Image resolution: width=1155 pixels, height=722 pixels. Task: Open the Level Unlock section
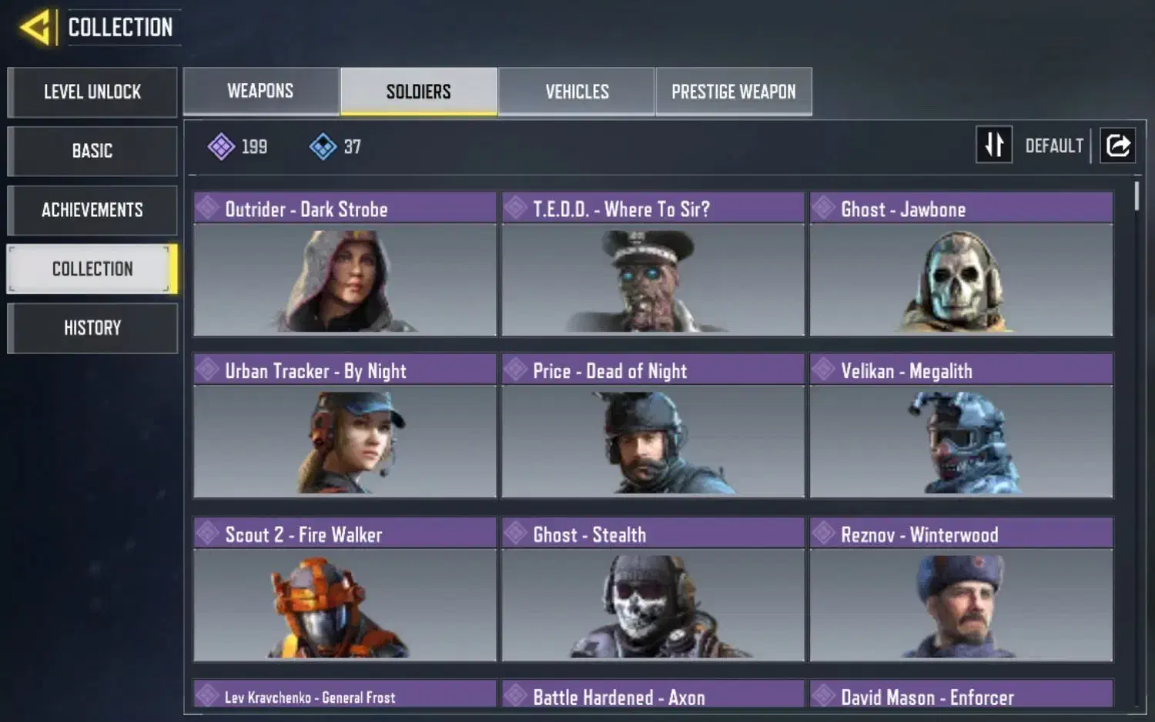(92, 92)
